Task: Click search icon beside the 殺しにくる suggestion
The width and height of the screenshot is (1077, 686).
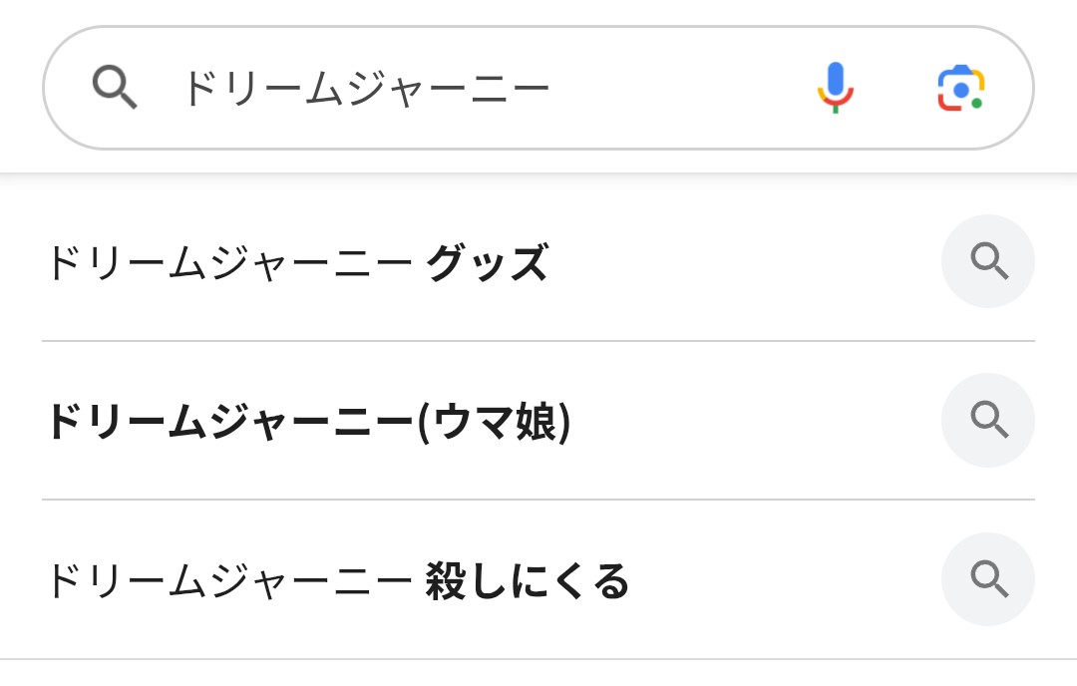Action: (988, 579)
